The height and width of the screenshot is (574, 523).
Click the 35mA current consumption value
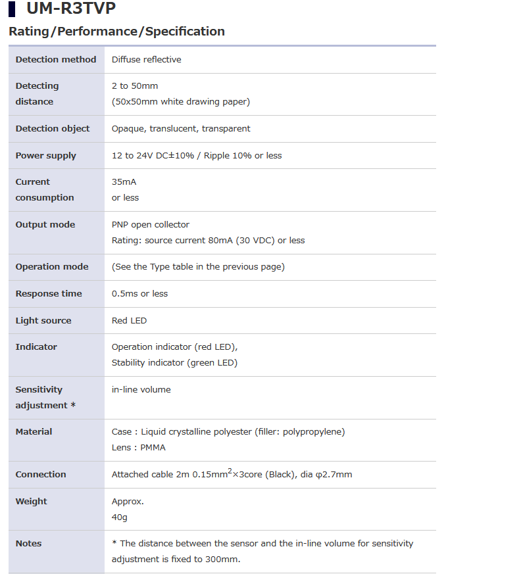coord(124,182)
